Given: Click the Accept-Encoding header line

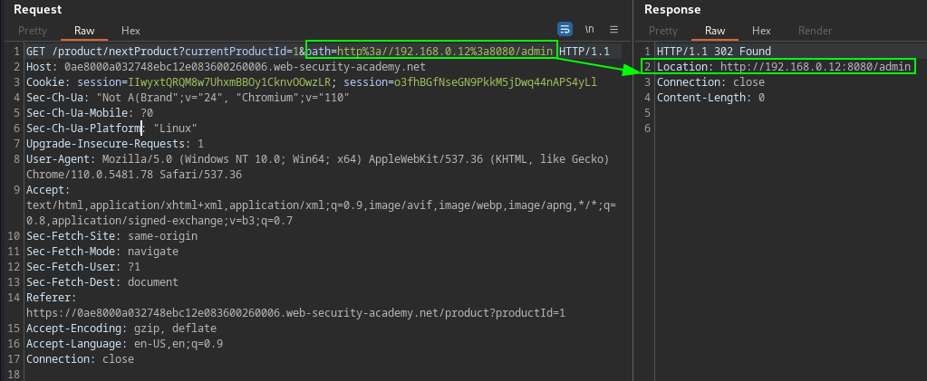Looking at the screenshot, I should 121,328.
